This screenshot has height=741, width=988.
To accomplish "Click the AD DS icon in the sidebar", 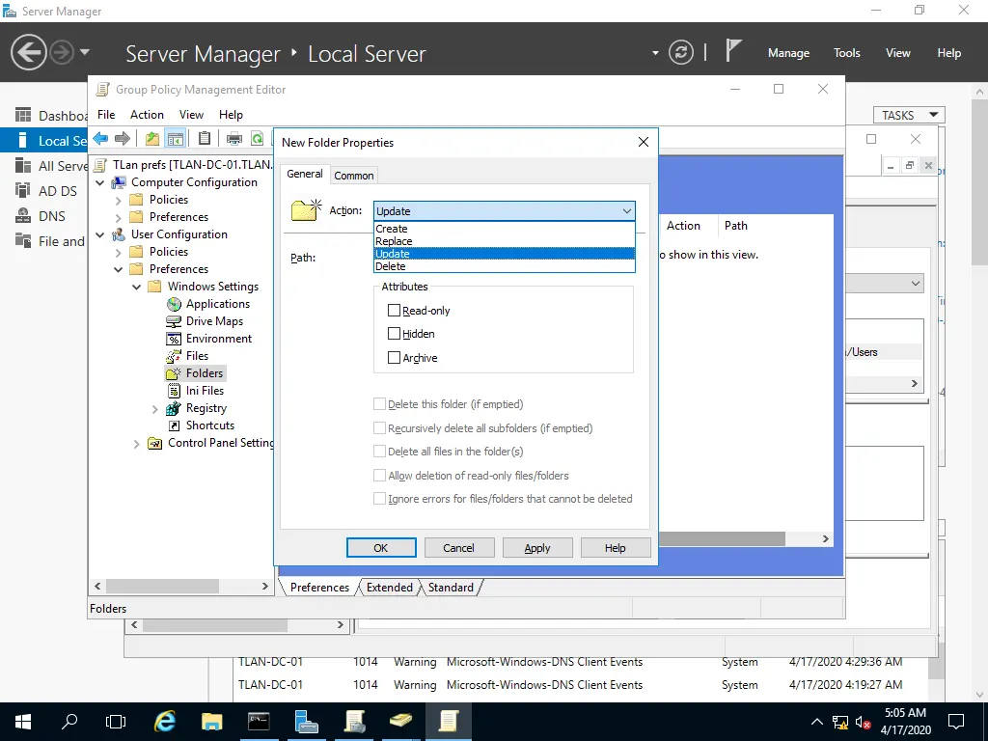I will click(23, 190).
